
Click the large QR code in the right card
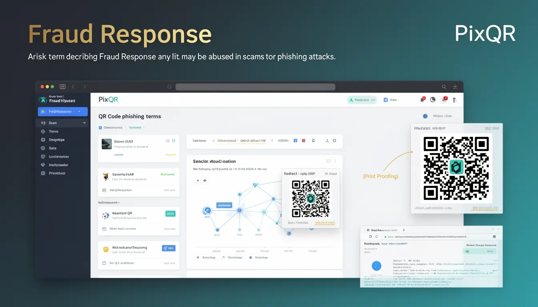pos(456,169)
